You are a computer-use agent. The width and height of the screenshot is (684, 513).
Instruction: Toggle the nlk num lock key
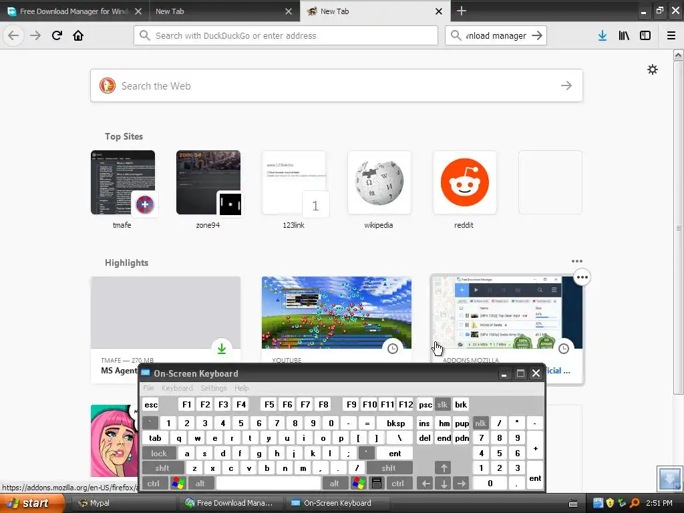coord(480,423)
